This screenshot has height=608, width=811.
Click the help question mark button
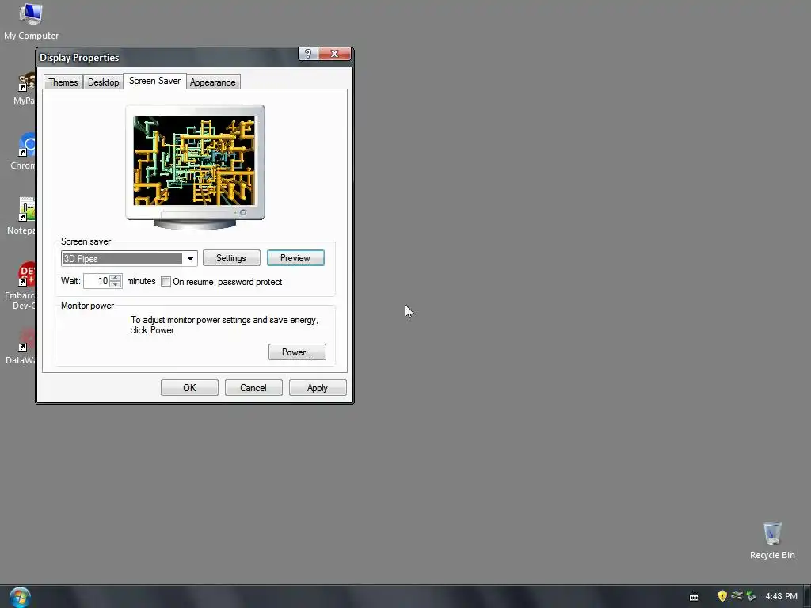coord(308,54)
